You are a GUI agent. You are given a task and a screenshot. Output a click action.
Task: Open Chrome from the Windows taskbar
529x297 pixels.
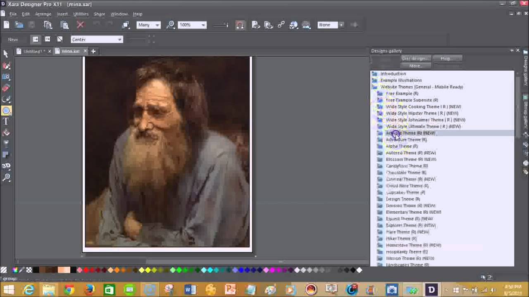(69, 290)
